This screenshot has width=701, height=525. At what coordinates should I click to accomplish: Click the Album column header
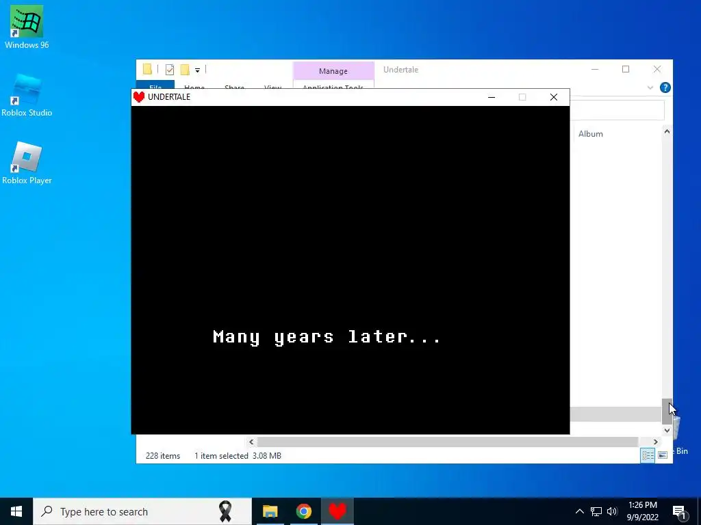590,134
